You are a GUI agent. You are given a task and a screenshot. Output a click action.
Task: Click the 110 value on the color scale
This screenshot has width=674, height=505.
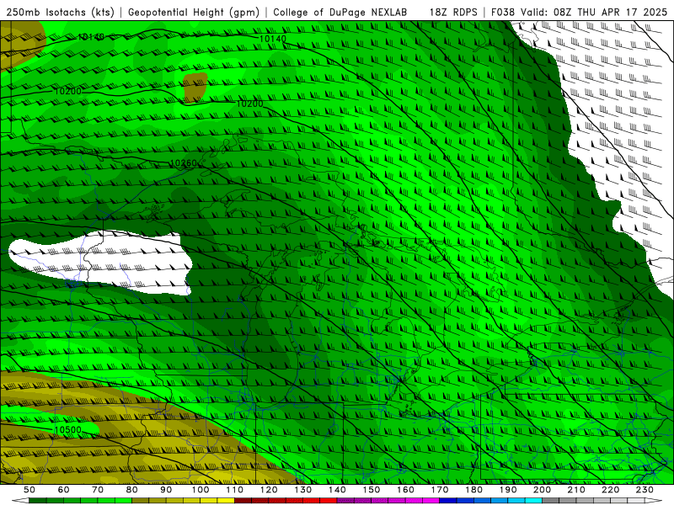(235, 490)
